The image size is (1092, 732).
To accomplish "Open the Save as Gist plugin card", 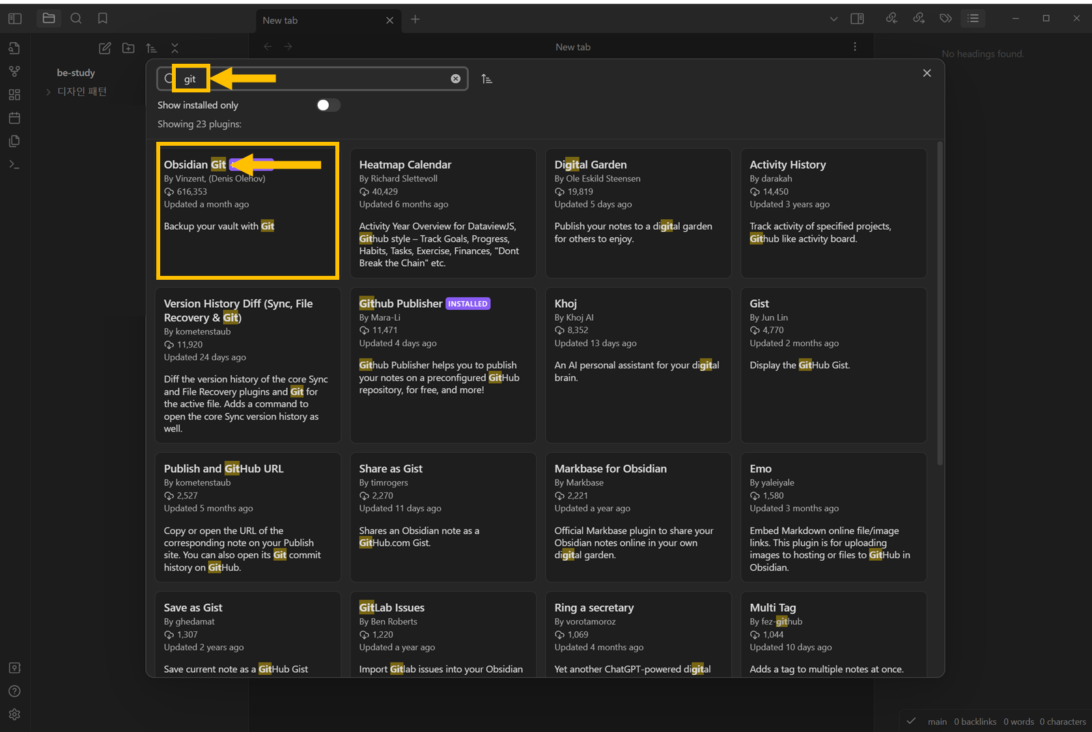I will 247,634.
